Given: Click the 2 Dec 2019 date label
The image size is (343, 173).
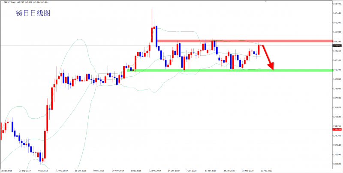Looking at the screenshot, I should coord(136,170).
